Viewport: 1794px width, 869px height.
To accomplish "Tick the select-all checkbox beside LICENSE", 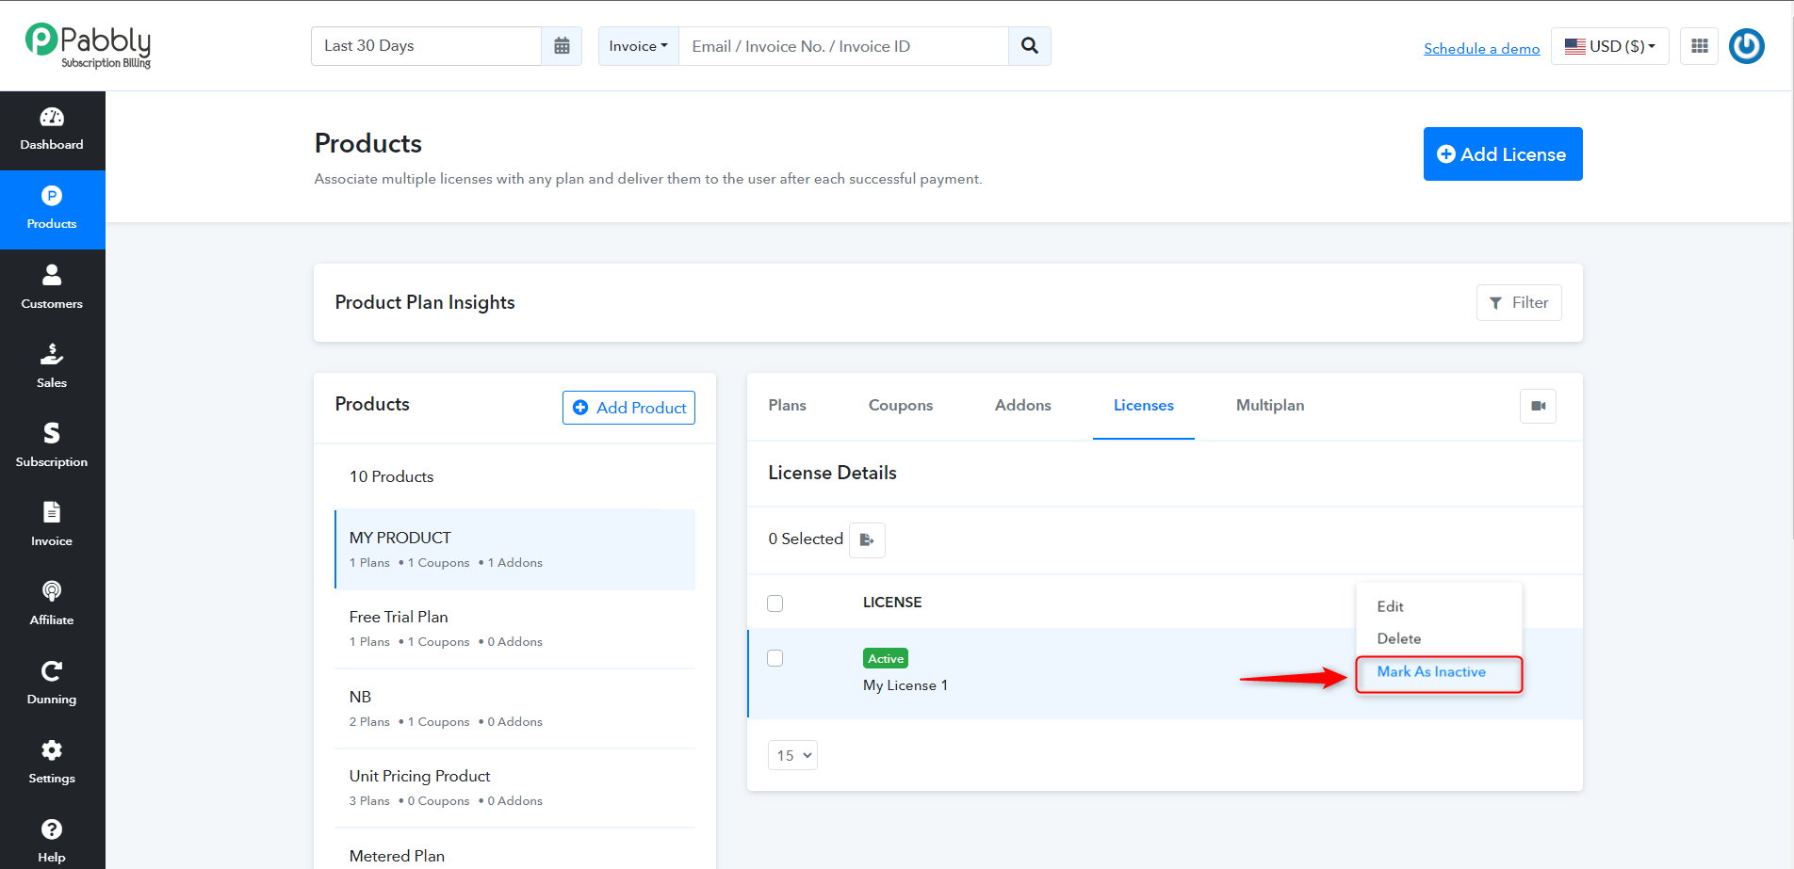I will point(775,603).
